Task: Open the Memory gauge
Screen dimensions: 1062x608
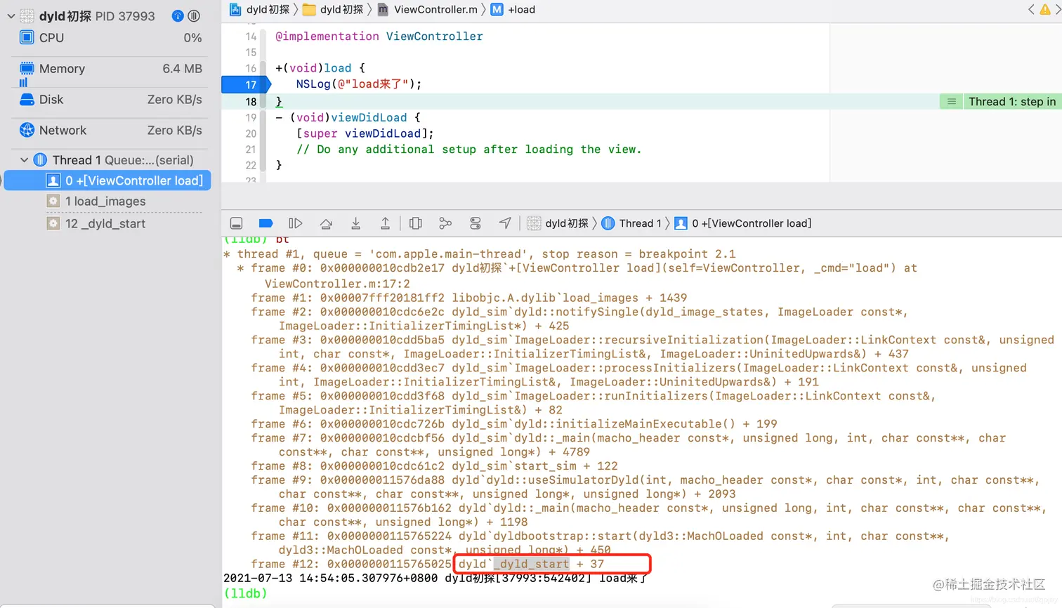Action: [111, 69]
